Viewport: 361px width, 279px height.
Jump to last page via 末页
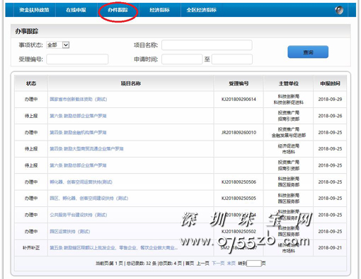[x=231, y=263]
